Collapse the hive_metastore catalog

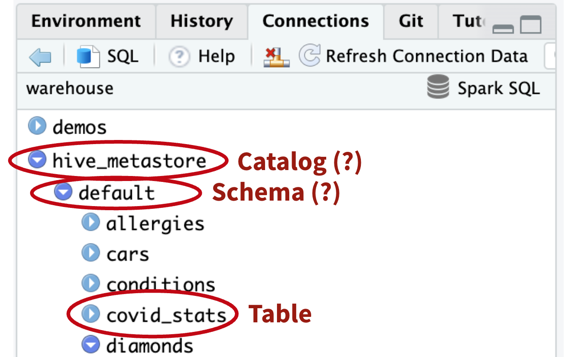(x=37, y=160)
